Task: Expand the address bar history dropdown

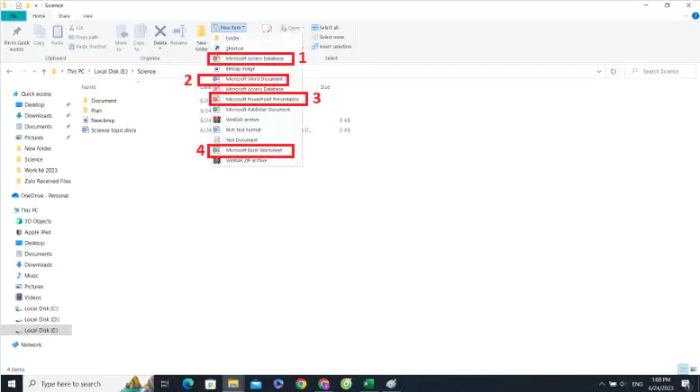Action: (599, 71)
